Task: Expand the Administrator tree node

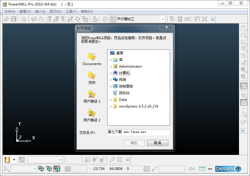Action: (x=111, y=67)
